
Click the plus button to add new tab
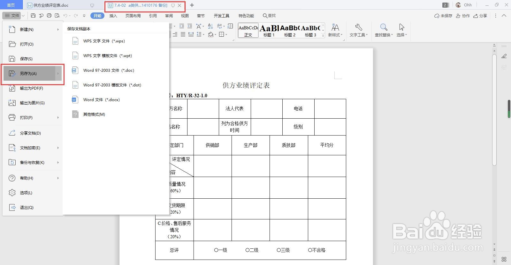(x=192, y=5)
